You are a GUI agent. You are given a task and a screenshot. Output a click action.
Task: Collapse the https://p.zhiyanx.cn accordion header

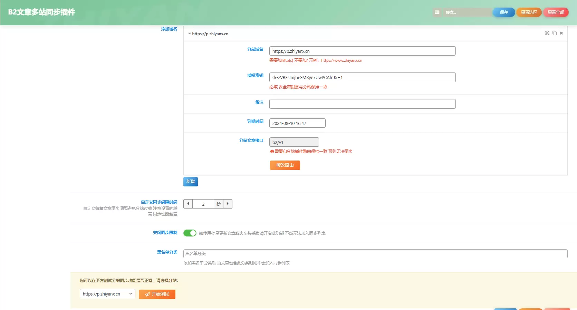coord(375,33)
